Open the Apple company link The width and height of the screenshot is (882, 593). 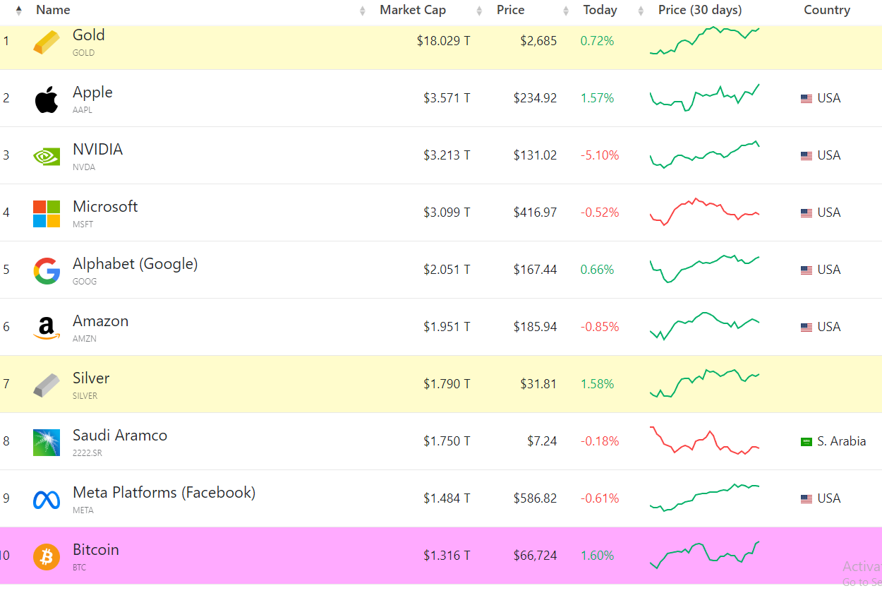92,92
